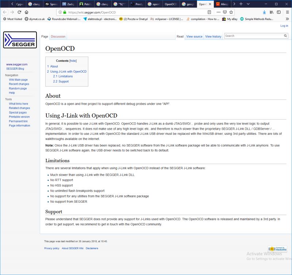Image resolution: width=292 pixels, height=275 pixels.
Task: Open Disclaimers footer link
Action: [92, 248]
